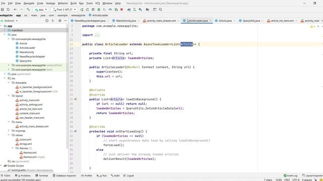Screen dimensions: 323x181
Task: Select MainActivity in project tree
Action: point(27,52)
